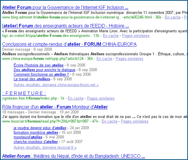
Task: Show more results from lesocial.fr domain
Action: (45, 147)
